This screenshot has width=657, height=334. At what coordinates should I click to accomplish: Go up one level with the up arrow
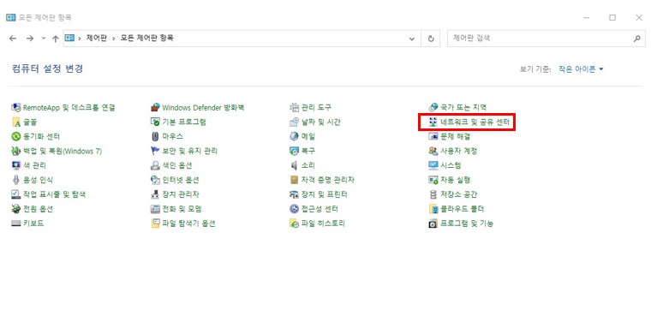56,39
